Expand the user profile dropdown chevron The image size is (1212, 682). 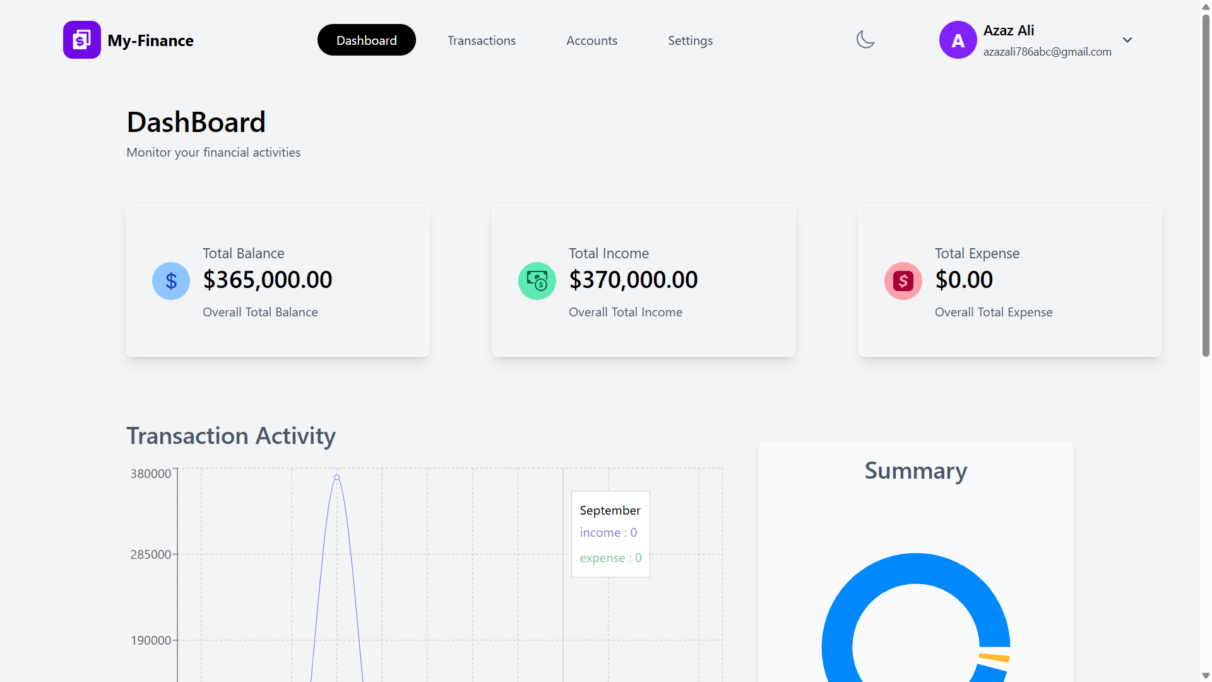coord(1127,40)
